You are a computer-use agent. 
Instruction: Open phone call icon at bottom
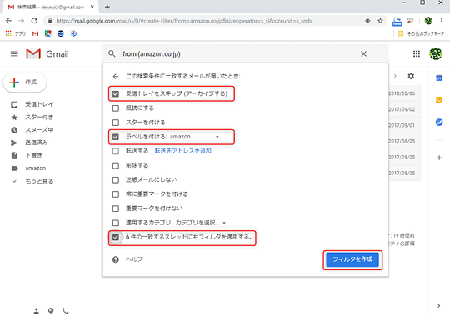pos(66,310)
